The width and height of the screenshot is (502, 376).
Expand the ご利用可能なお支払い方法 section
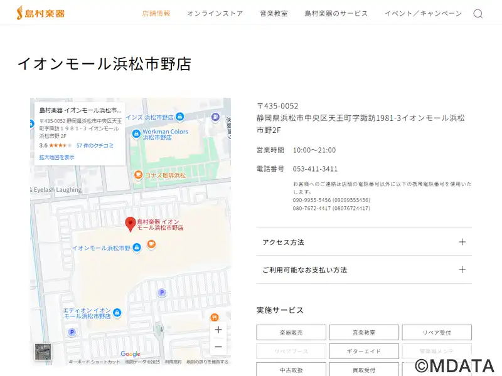(x=364, y=270)
